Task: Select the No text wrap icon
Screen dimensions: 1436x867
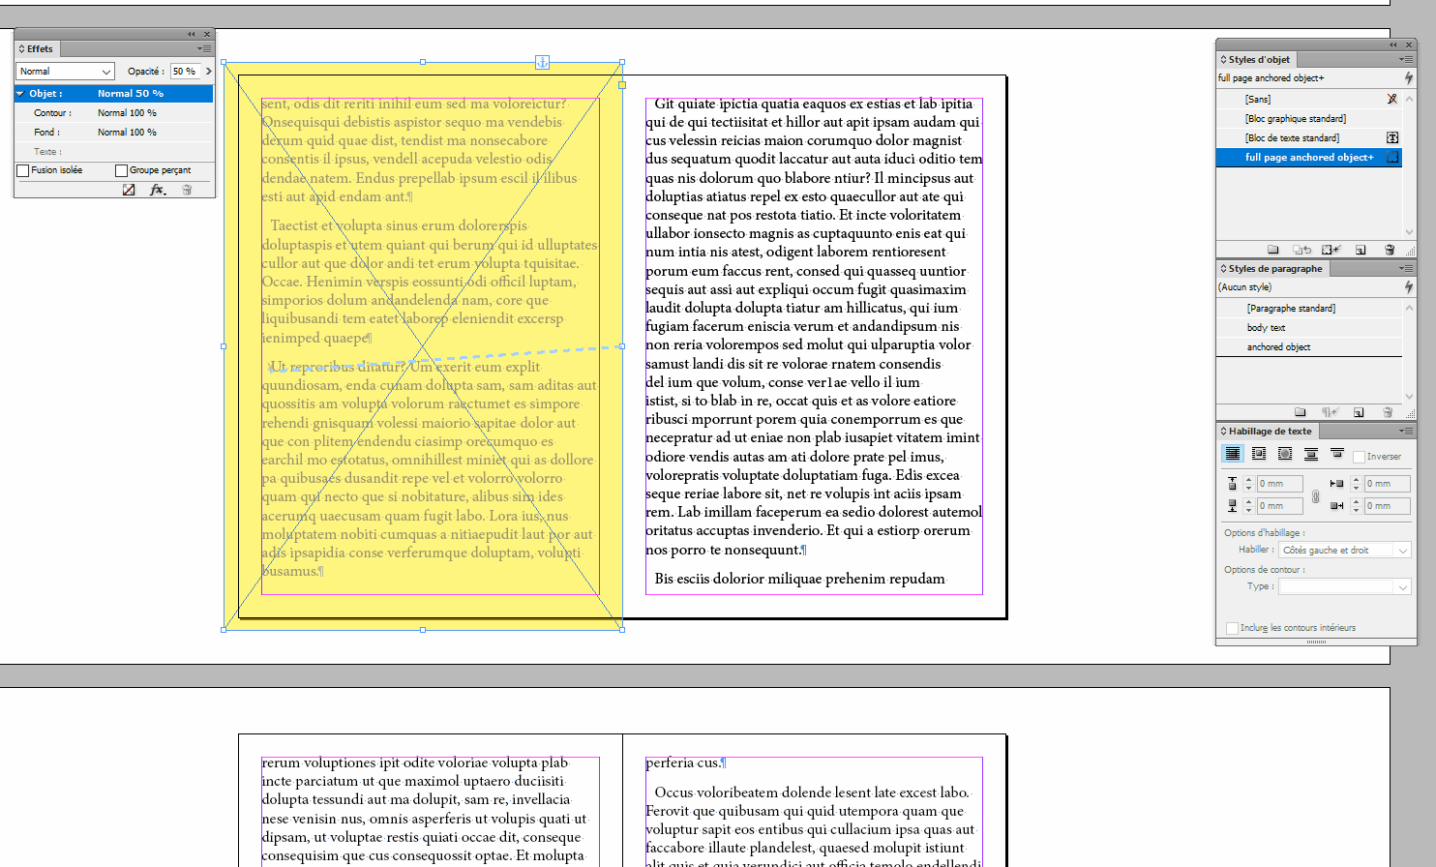Action: [1233, 454]
